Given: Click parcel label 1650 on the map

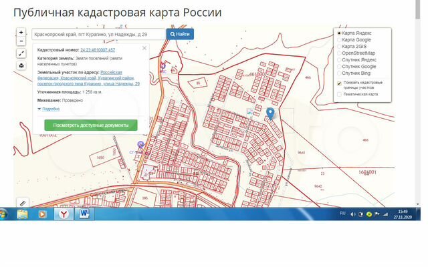Looking at the screenshot, I should click(x=100, y=158).
